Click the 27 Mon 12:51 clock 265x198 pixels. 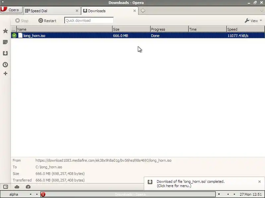[251, 194]
